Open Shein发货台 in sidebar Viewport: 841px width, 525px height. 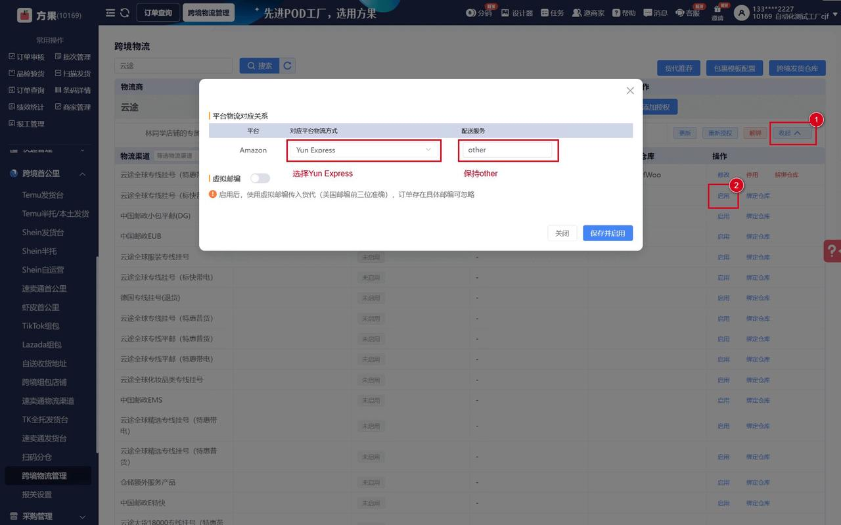point(43,233)
